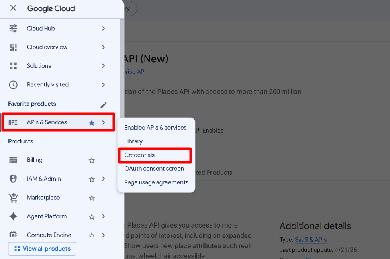Screen dimensions: 390x259
Task: Star Agent Platform as a favorite
Action: tap(92, 217)
